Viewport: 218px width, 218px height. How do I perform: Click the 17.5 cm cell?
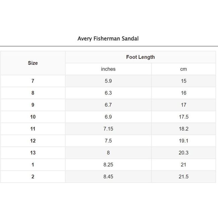tap(183, 117)
